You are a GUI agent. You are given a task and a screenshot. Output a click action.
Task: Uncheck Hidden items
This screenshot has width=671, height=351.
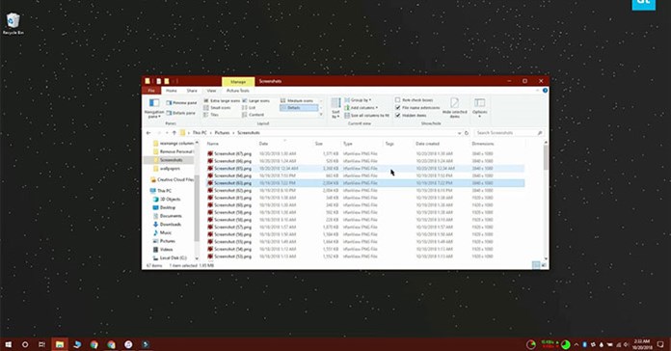click(x=411, y=116)
